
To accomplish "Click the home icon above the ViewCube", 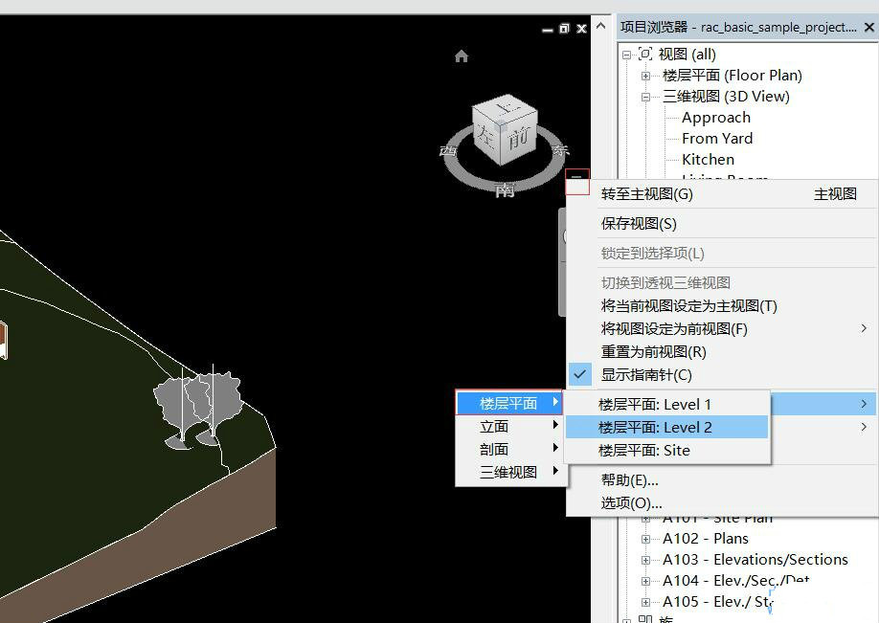I will (x=461, y=56).
